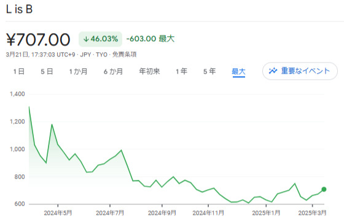Click the ¥707.00 price text
Viewport: 344px width, 221px height.
pos(38,39)
